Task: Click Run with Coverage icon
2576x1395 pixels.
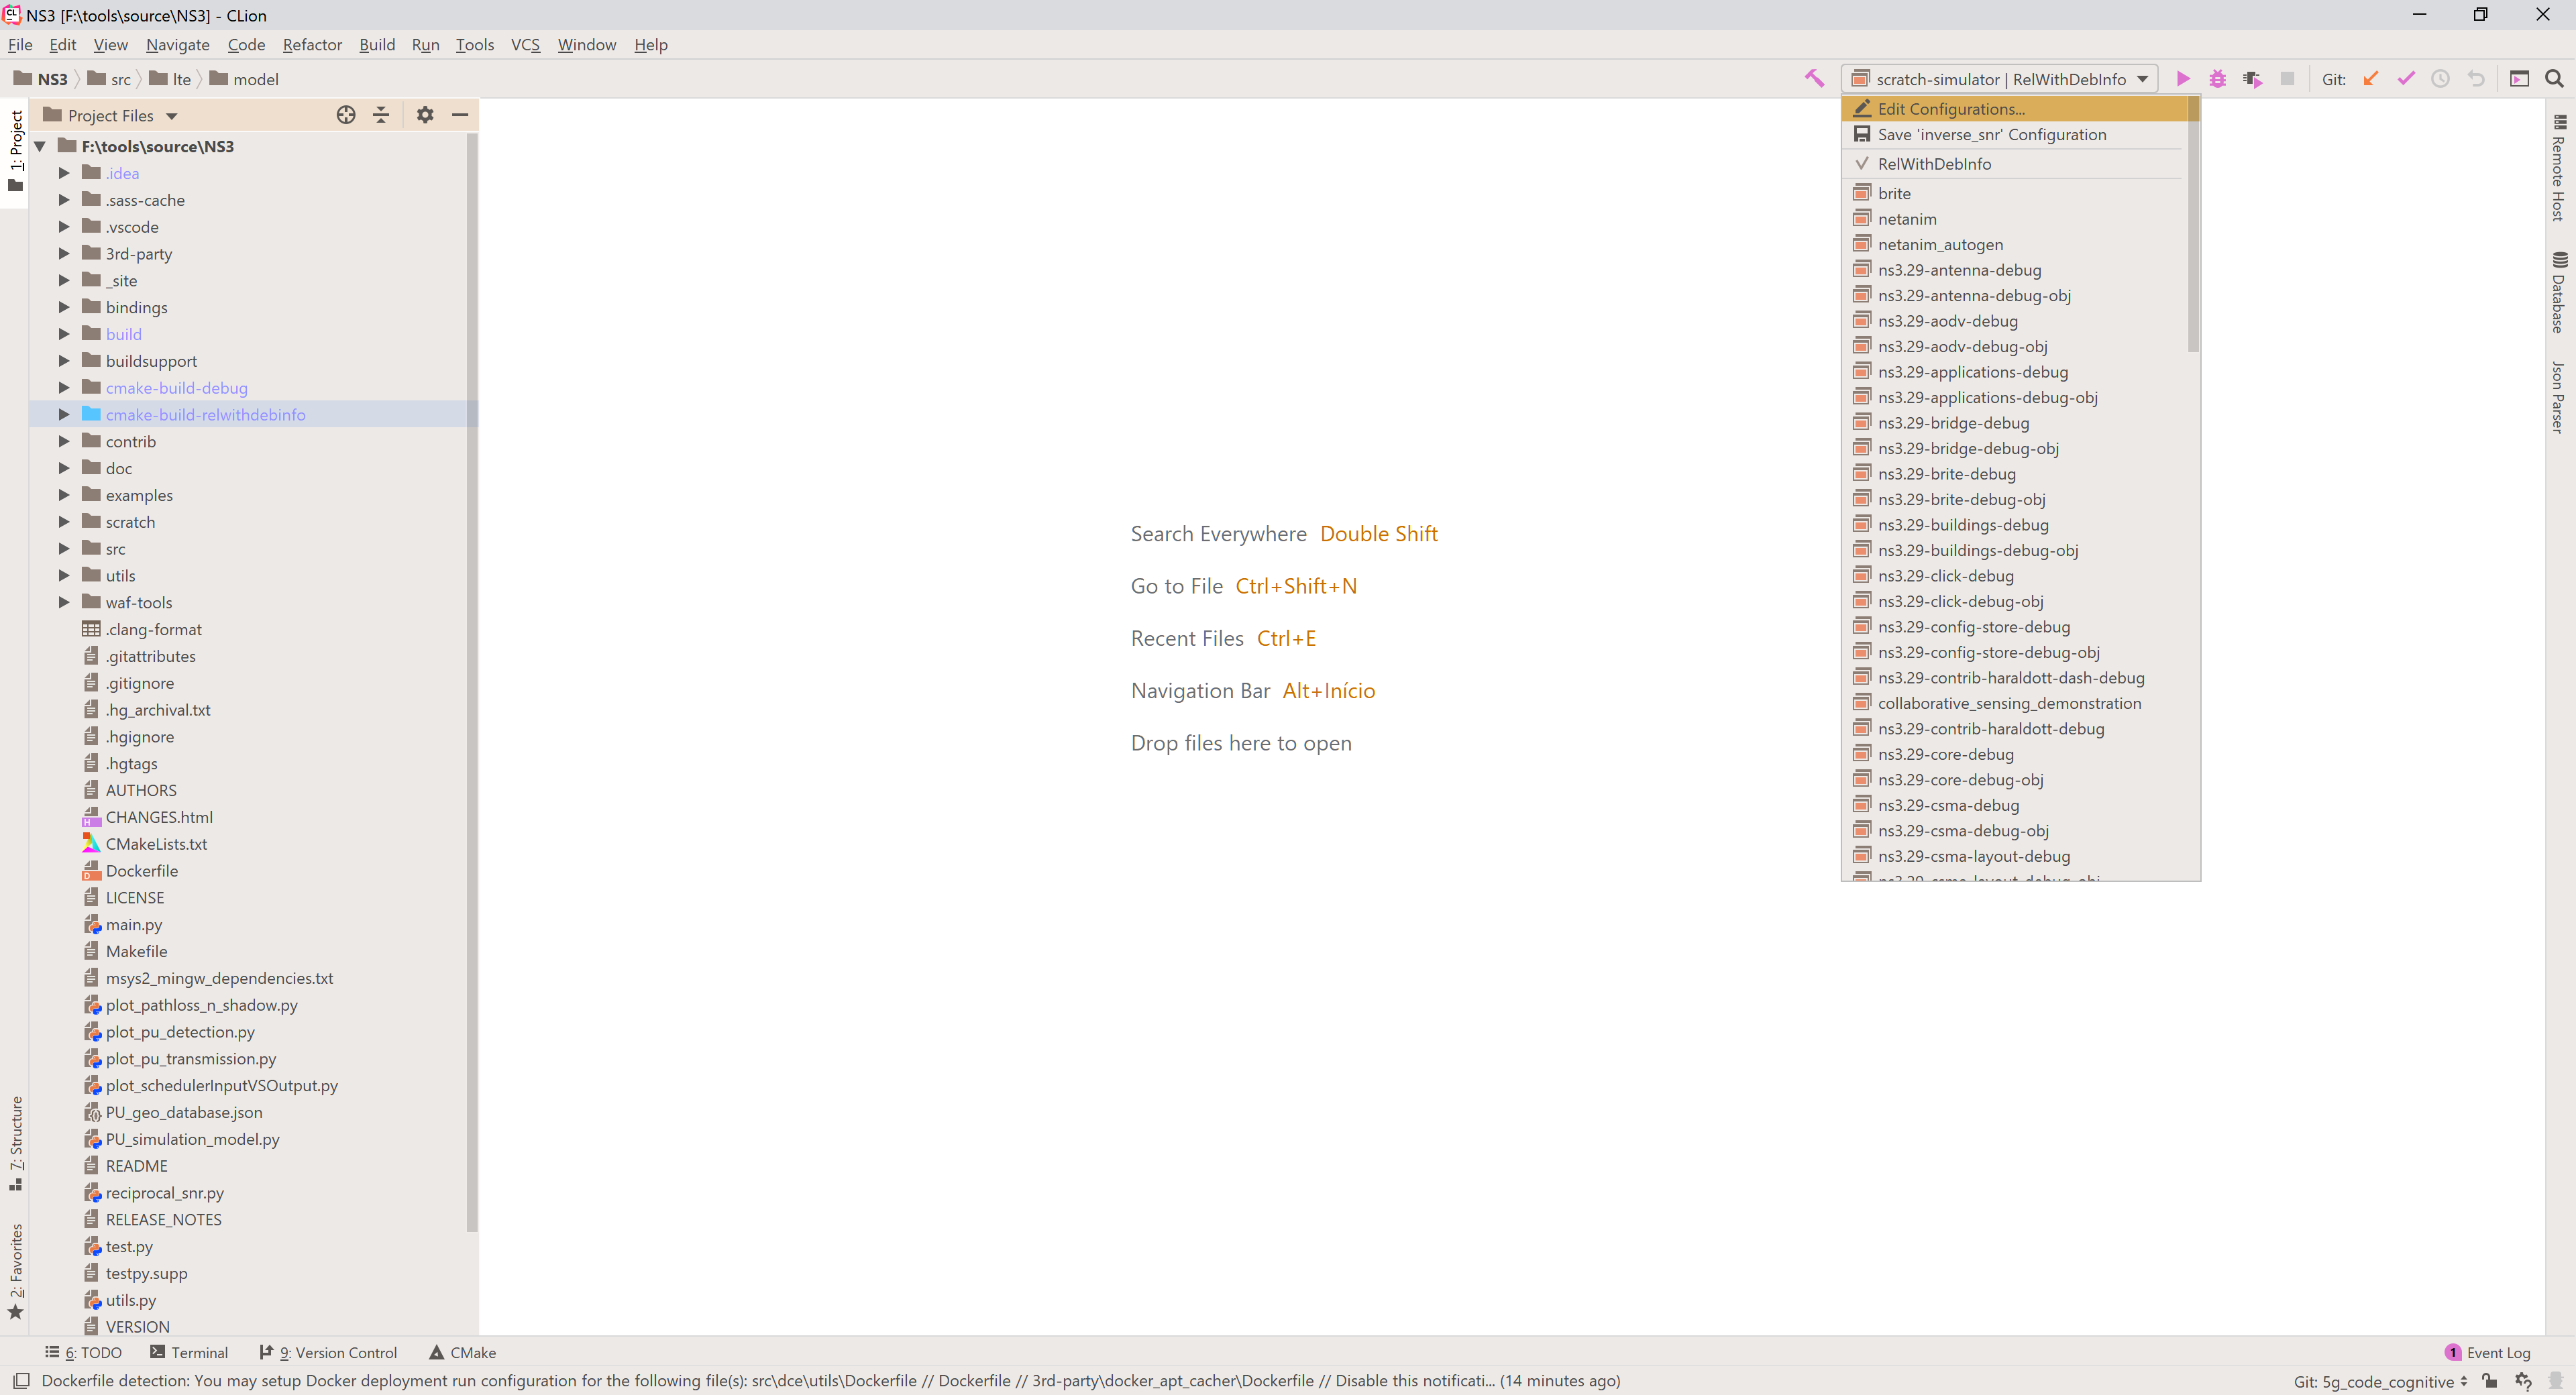Action: pyautogui.click(x=2252, y=79)
